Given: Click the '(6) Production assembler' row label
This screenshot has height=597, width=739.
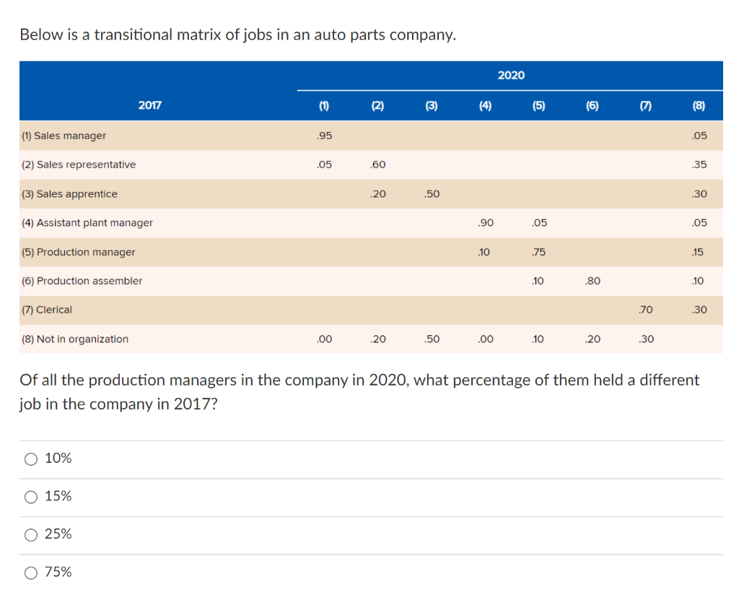Looking at the screenshot, I should click(x=82, y=280).
